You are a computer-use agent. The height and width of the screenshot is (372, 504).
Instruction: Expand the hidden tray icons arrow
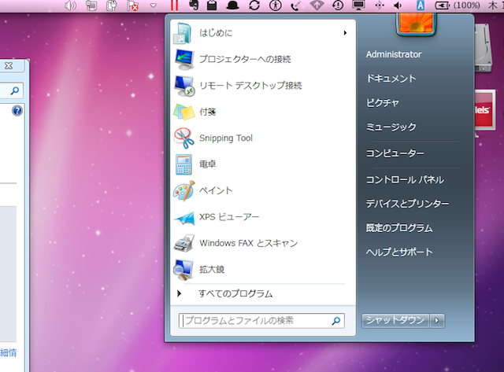[x=154, y=6]
